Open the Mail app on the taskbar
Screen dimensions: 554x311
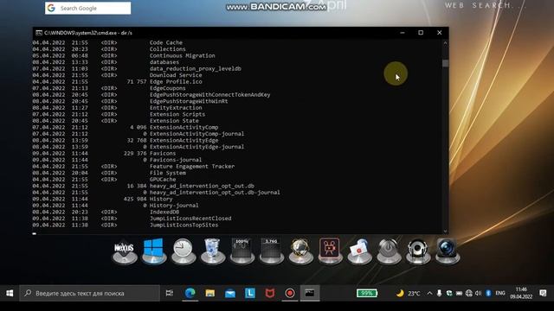pos(230,293)
